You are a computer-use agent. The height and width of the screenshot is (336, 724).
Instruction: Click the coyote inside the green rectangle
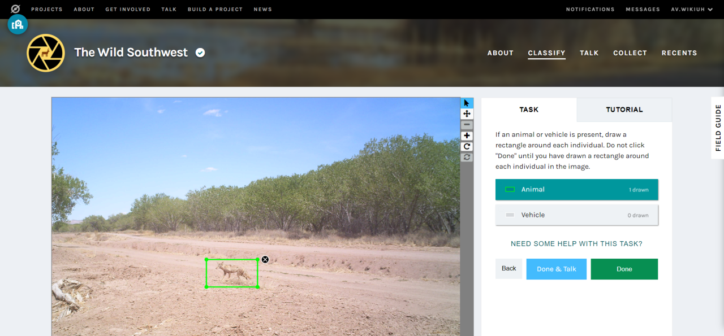tap(233, 272)
